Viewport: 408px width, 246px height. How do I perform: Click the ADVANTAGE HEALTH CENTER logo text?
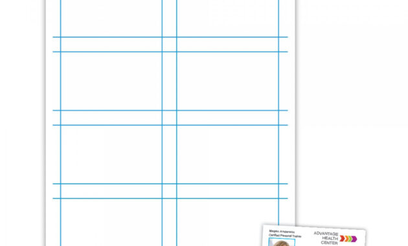pyautogui.click(x=326, y=238)
